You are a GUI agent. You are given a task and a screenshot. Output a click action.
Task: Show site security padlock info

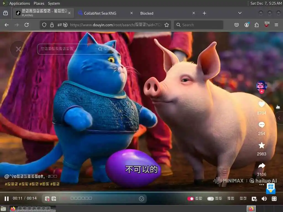pyautogui.click(x=52, y=25)
